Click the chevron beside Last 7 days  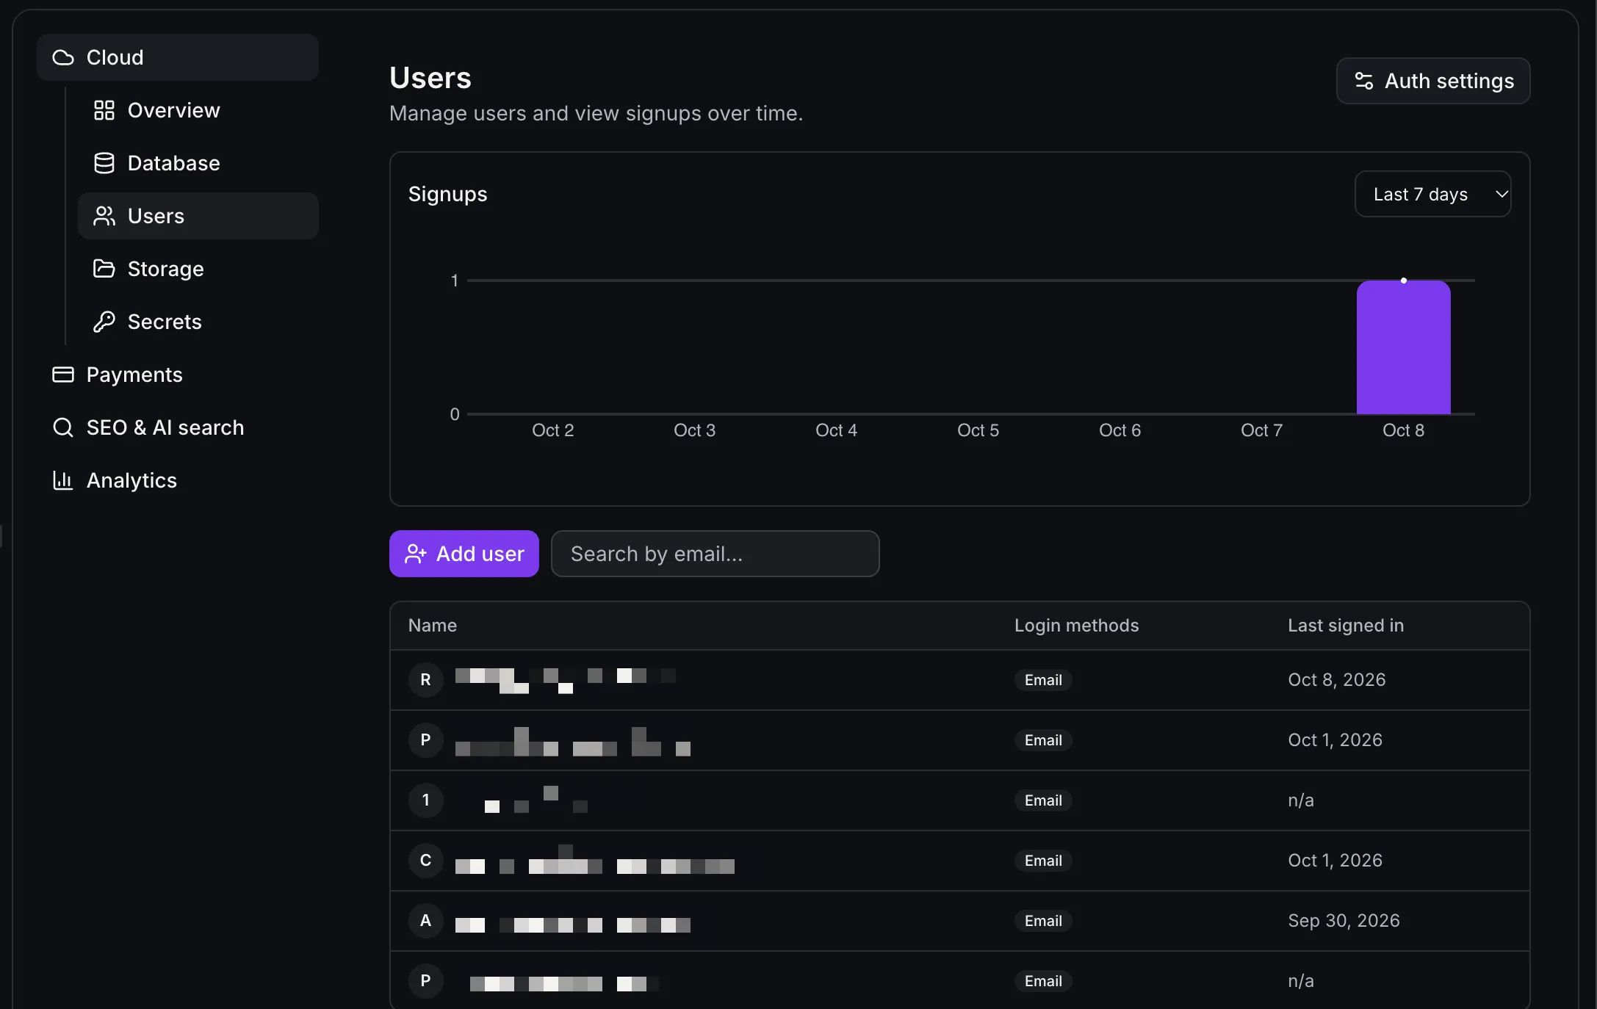click(1502, 194)
